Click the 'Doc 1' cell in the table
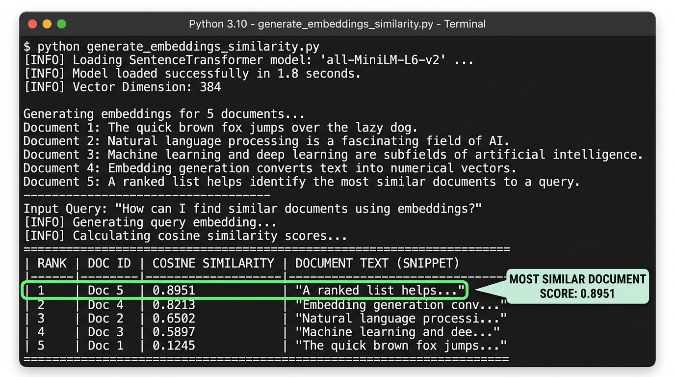The width and height of the screenshot is (675, 377). 106,346
